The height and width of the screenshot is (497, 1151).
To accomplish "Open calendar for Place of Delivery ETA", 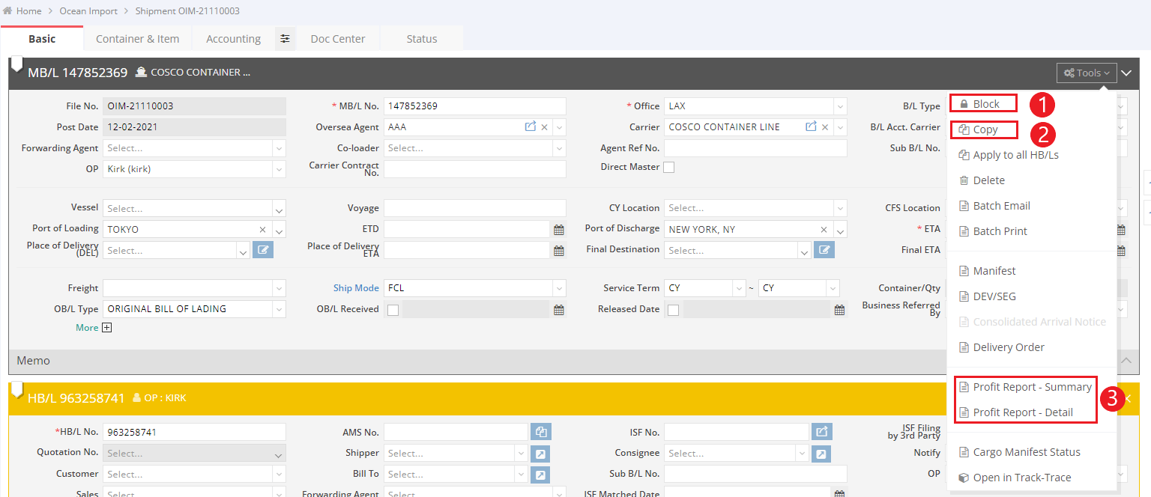I will pyautogui.click(x=558, y=251).
